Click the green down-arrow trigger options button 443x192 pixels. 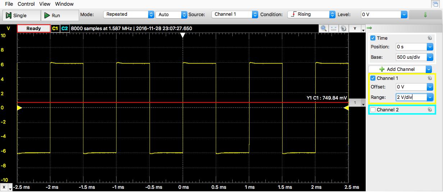pyautogui.click(x=426, y=15)
